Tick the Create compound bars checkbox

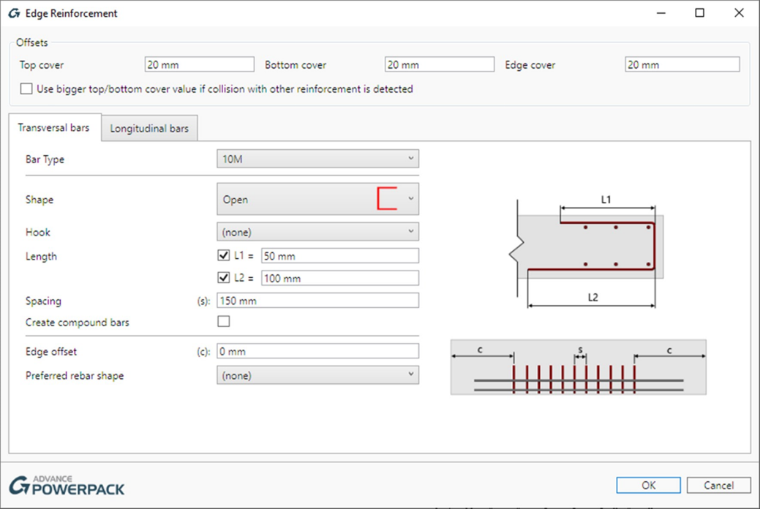(x=224, y=321)
